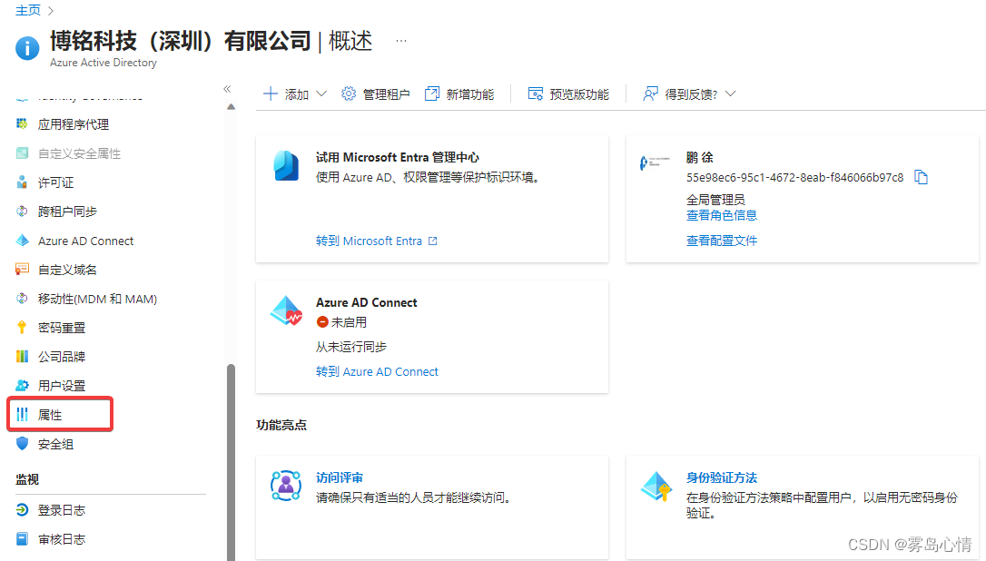Click 新增功能 toolbar button label

tap(469, 94)
